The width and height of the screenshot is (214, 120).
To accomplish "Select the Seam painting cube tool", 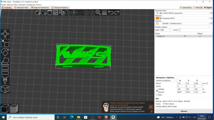I will tap(5, 89).
